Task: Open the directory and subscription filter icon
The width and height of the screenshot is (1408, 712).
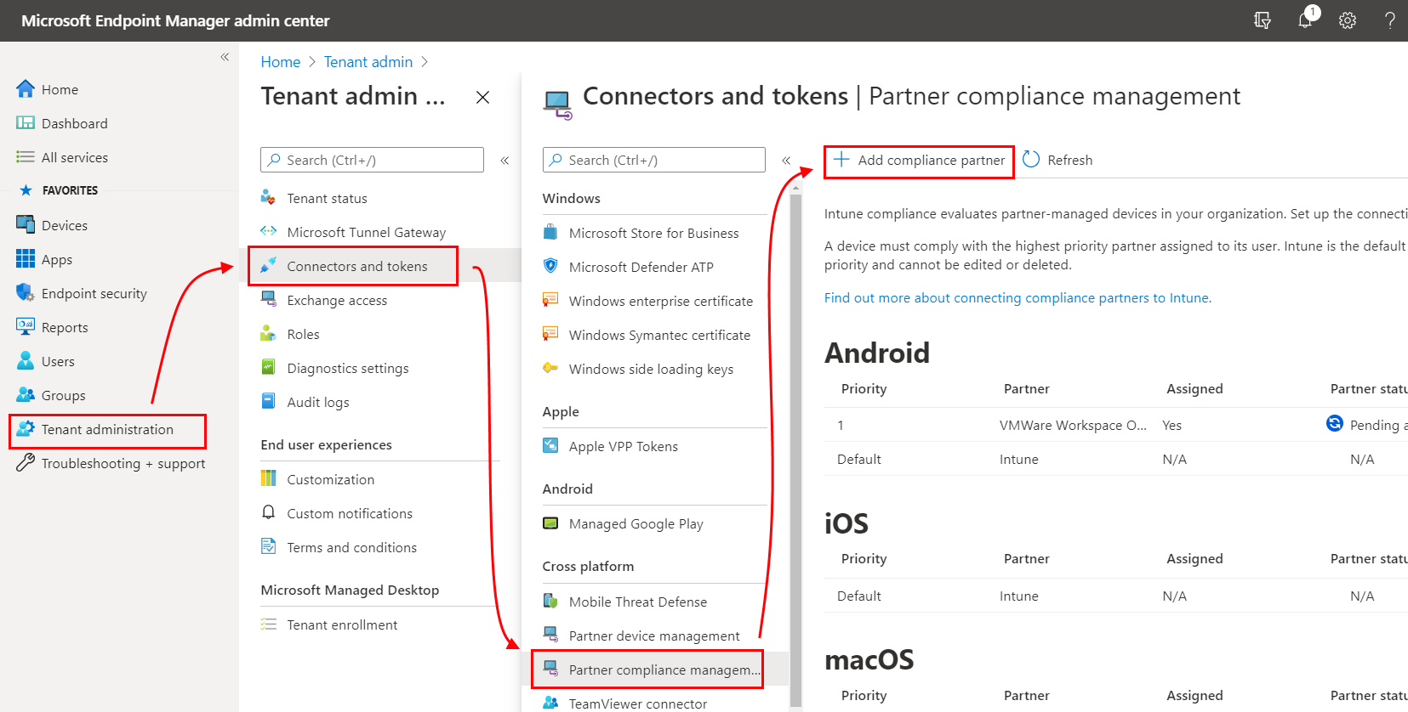Action: pyautogui.click(x=1263, y=20)
